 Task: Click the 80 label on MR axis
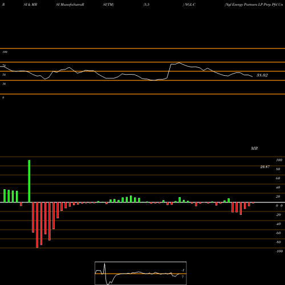point(278,169)
